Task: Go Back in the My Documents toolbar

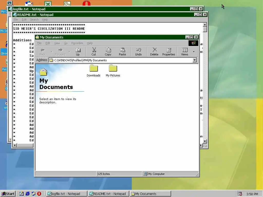Action: click(42, 52)
